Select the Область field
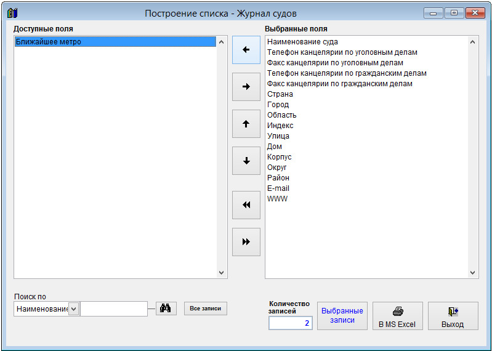492x351 pixels. pos(281,115)
